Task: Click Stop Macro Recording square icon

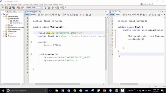Action: pos(84,15)
